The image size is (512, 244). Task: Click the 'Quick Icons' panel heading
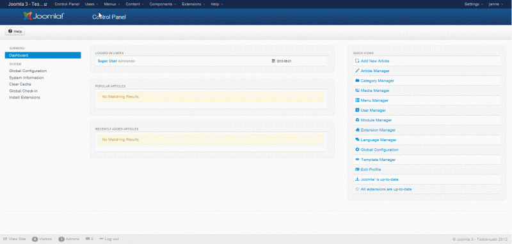click(x=363, y=53)
